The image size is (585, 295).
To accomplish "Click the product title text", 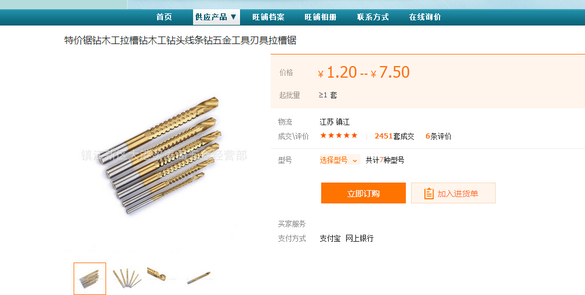I will pos(180,40).
